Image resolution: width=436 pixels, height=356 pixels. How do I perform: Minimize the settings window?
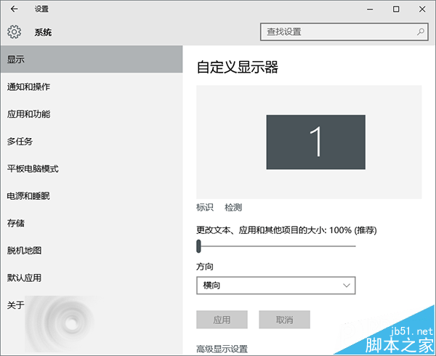[370, 9]
